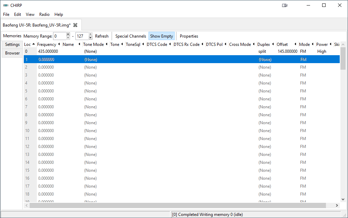Click the title bar keyboard/device icon
This screenshot has height=218, width=348.
coord(285,5)
